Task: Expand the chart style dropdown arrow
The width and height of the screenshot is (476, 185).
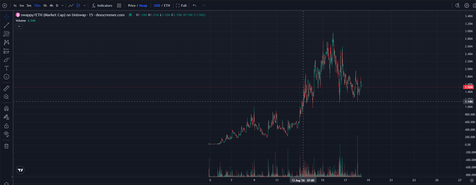Action: point(85,6)
